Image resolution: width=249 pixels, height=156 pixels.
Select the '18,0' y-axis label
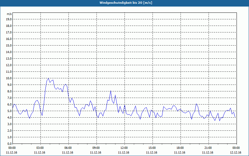click(9, 26)
